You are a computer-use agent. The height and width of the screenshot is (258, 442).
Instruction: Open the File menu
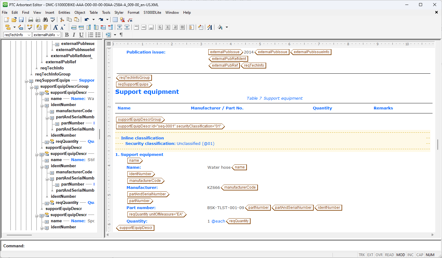5,13
